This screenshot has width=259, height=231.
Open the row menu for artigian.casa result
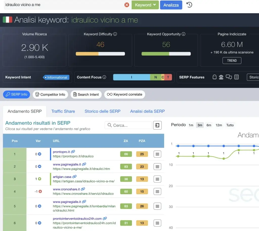tap(157, 179)
